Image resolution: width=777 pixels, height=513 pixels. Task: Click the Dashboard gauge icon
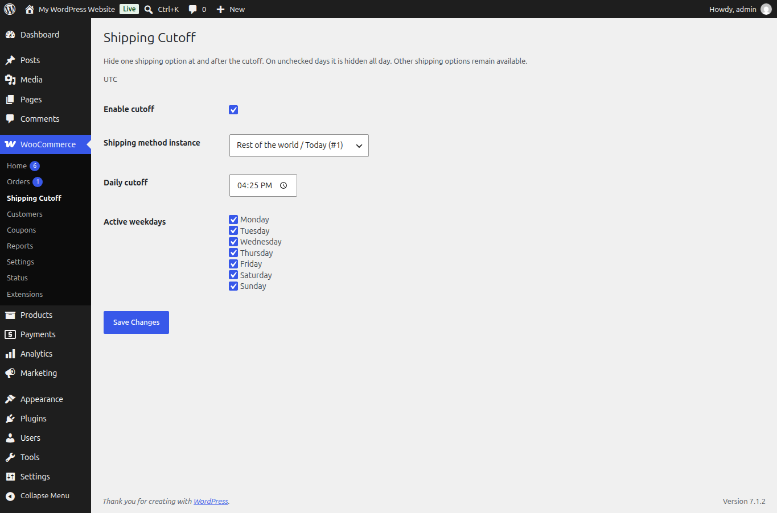click(10, 35)
